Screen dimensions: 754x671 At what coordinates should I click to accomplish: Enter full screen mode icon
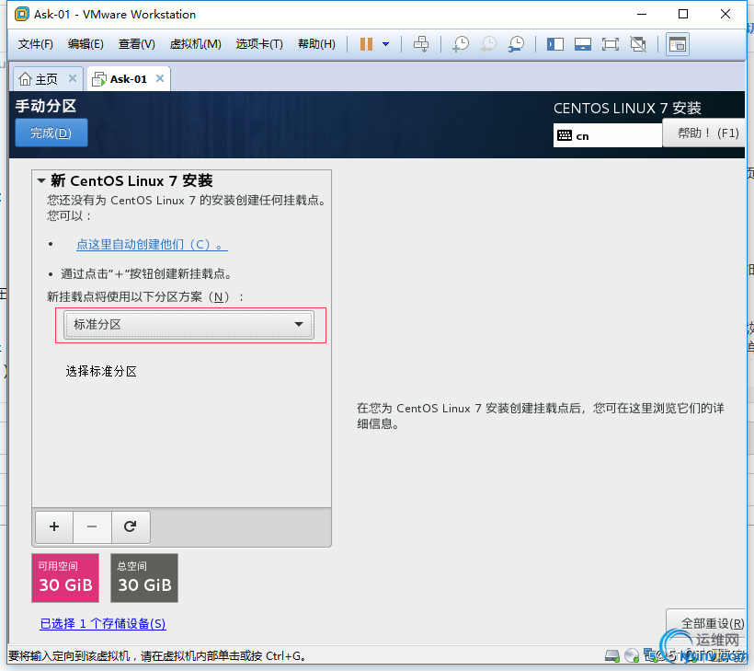point(611,44)
